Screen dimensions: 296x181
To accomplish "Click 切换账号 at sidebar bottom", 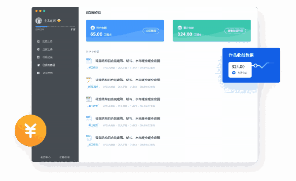I will tap(64, 157).
